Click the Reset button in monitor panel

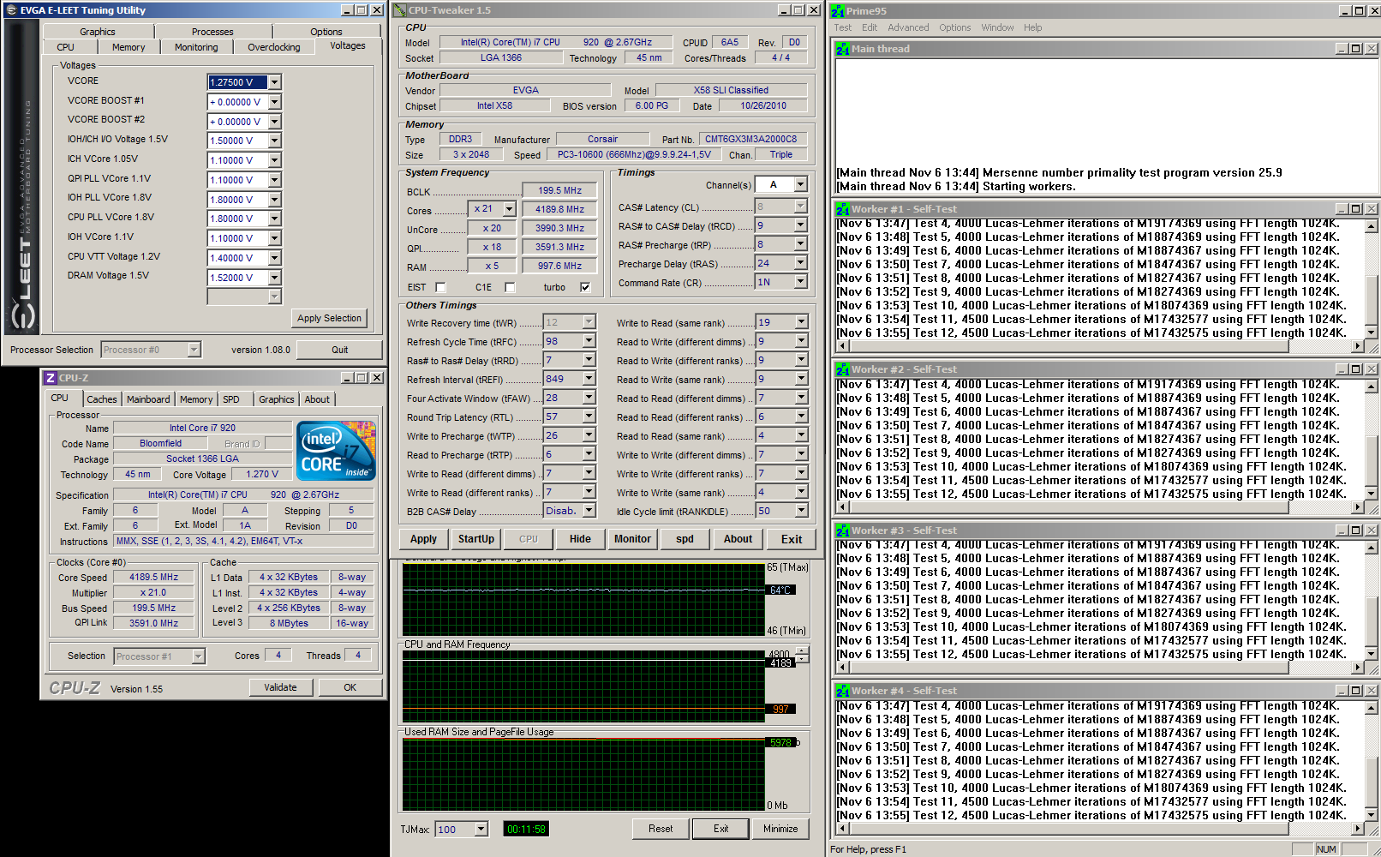pyautogui.click(x=661, y=829)
